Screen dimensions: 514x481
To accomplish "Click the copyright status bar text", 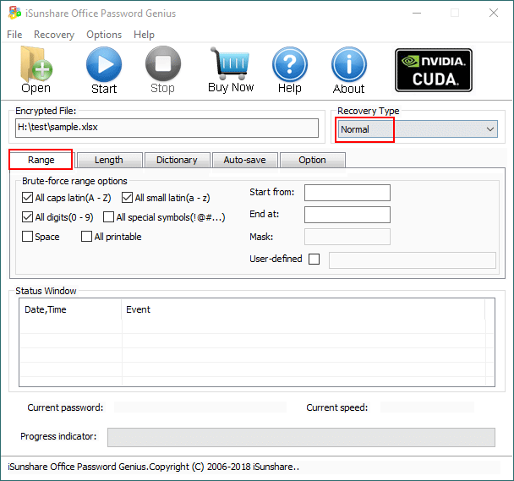I will pyautogui.click(x=153, y=467).
